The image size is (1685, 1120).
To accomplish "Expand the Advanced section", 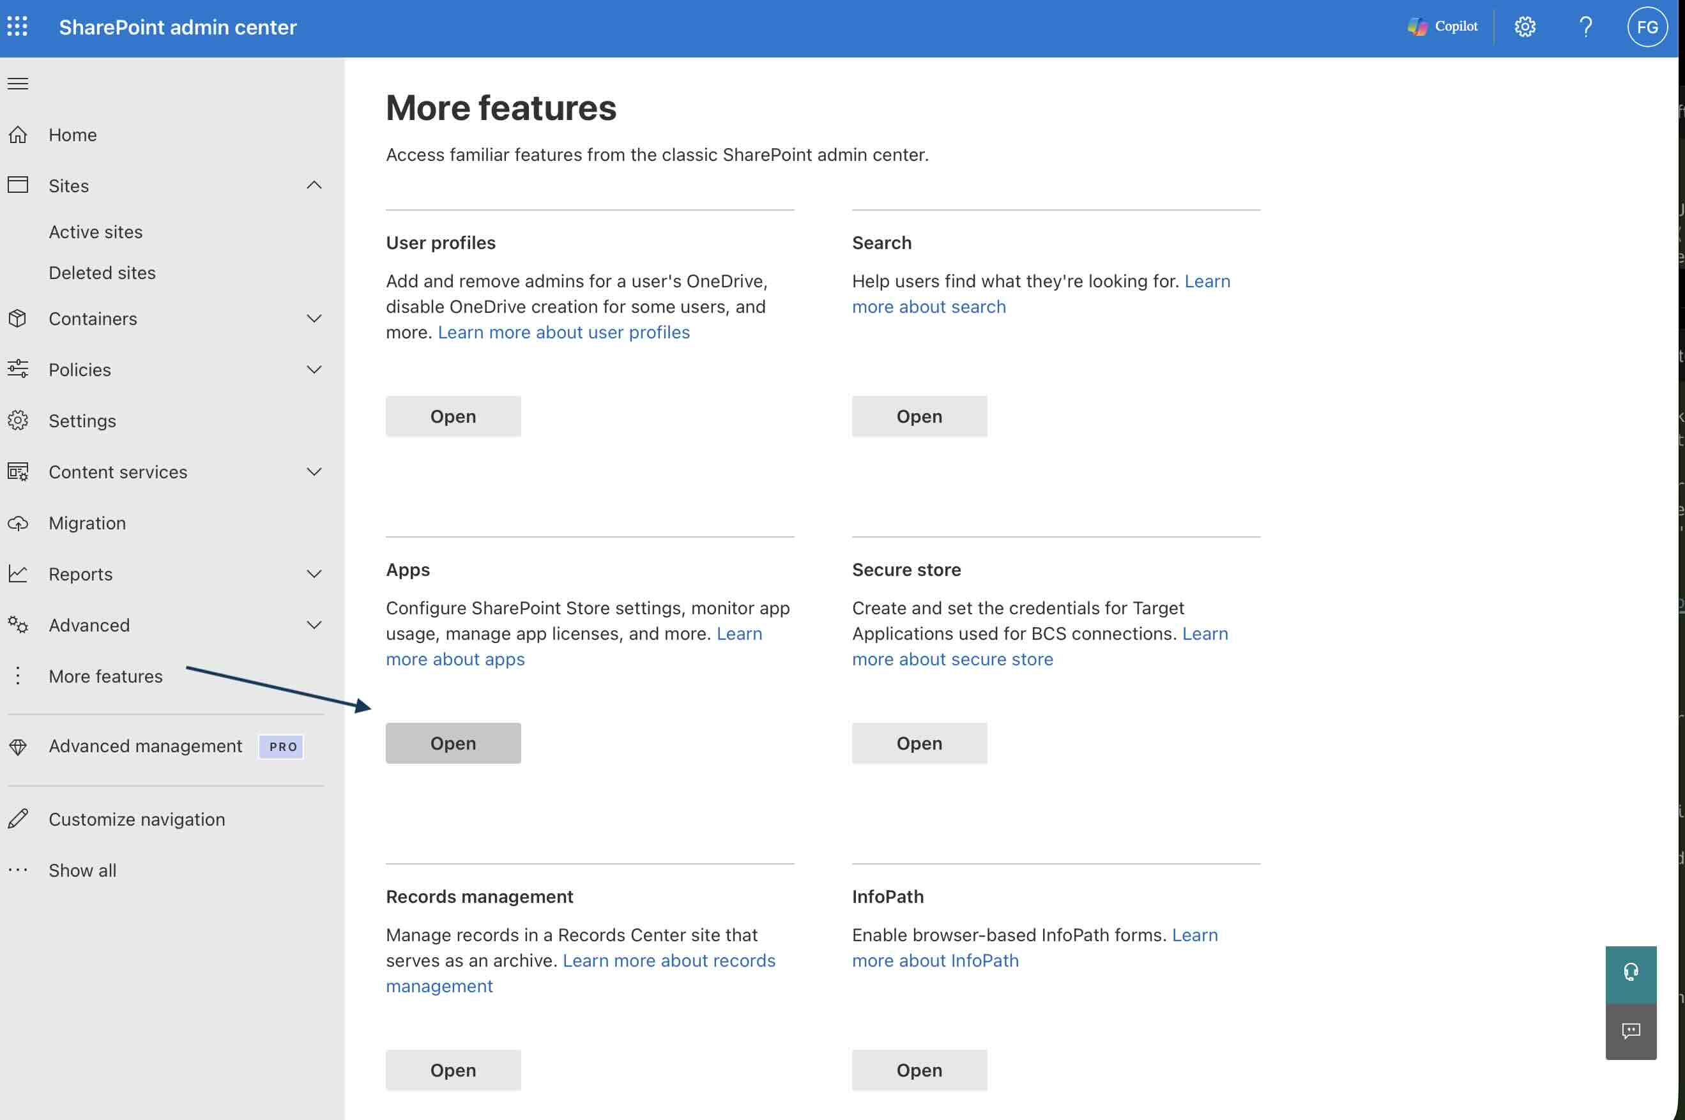I will click(314, 624).
